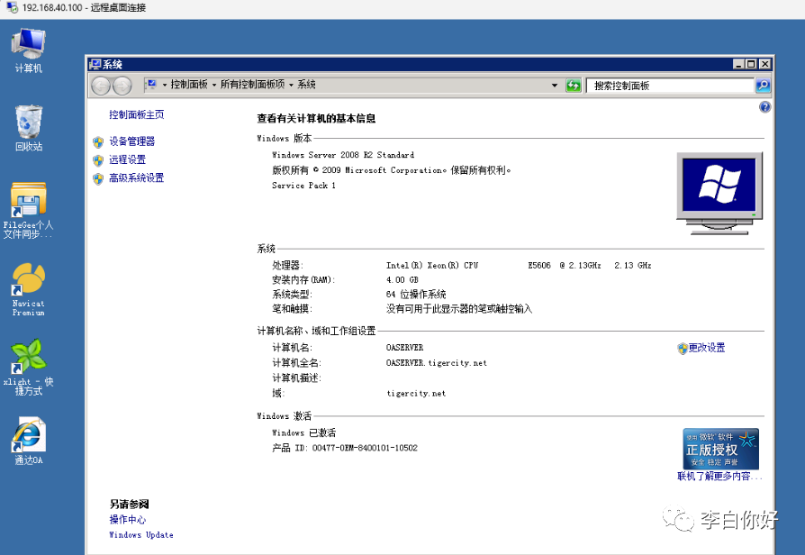Screen dimensions: 805x555
Task: Click the Back navigation arrow button
Action: [x=101, y=86]
